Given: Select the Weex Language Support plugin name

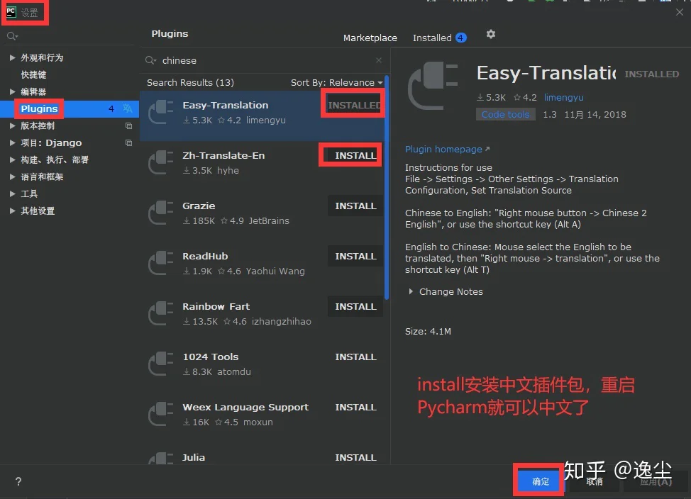Looking at the screenshot, I should click(245, 407).
